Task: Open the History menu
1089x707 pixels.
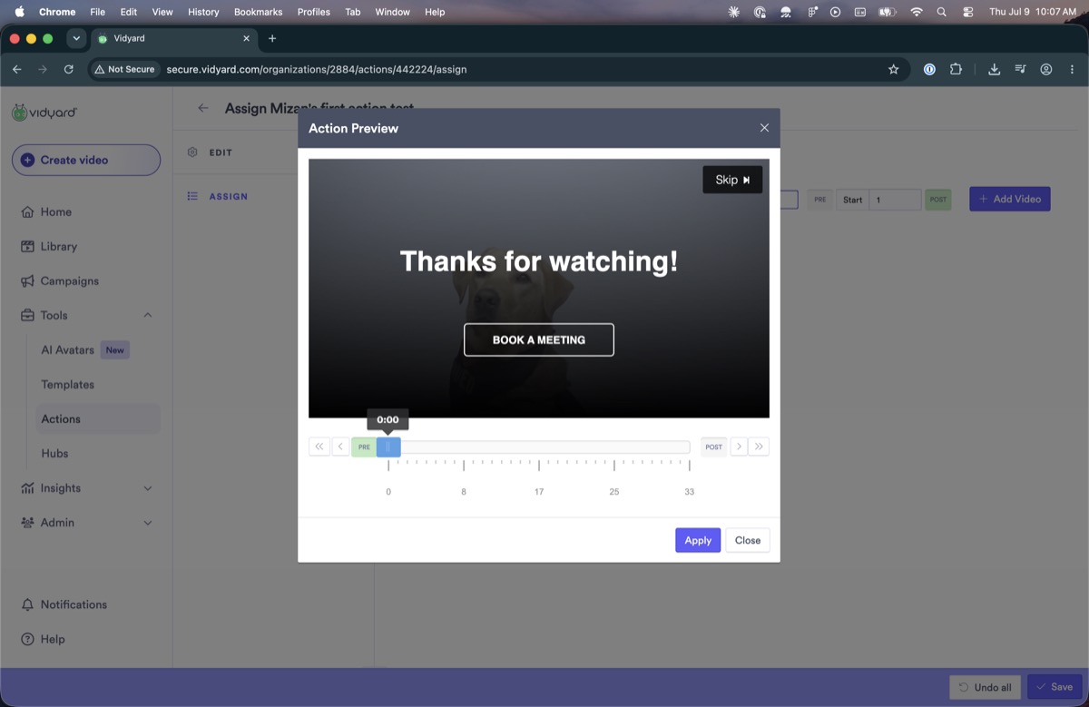Action: [203, 12]
